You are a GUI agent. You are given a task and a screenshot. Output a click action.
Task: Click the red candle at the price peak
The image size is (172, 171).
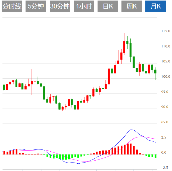[124, 46]
